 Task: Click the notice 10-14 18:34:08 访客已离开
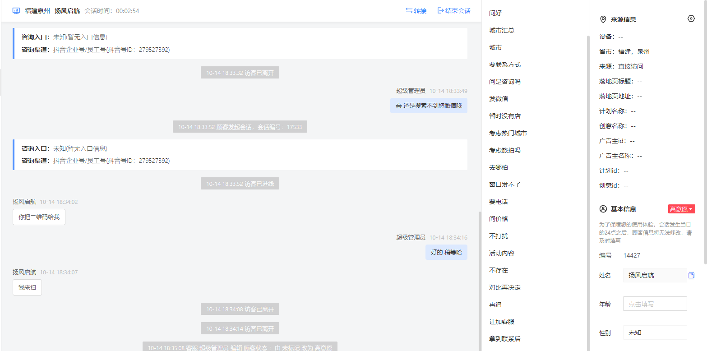pyautogui.click(x=240, y=309)
